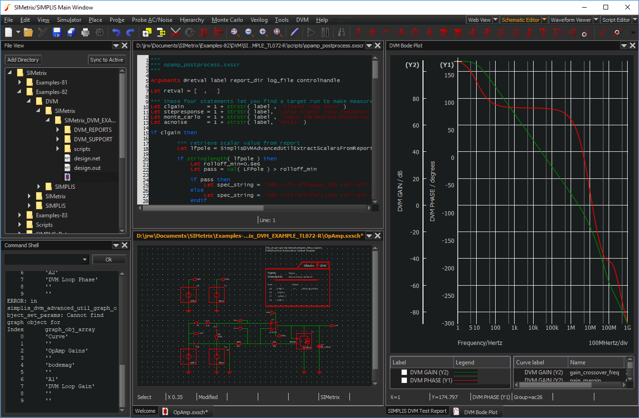
Task: Click the print icon in toolbar
Action: [x=85, y=32]
